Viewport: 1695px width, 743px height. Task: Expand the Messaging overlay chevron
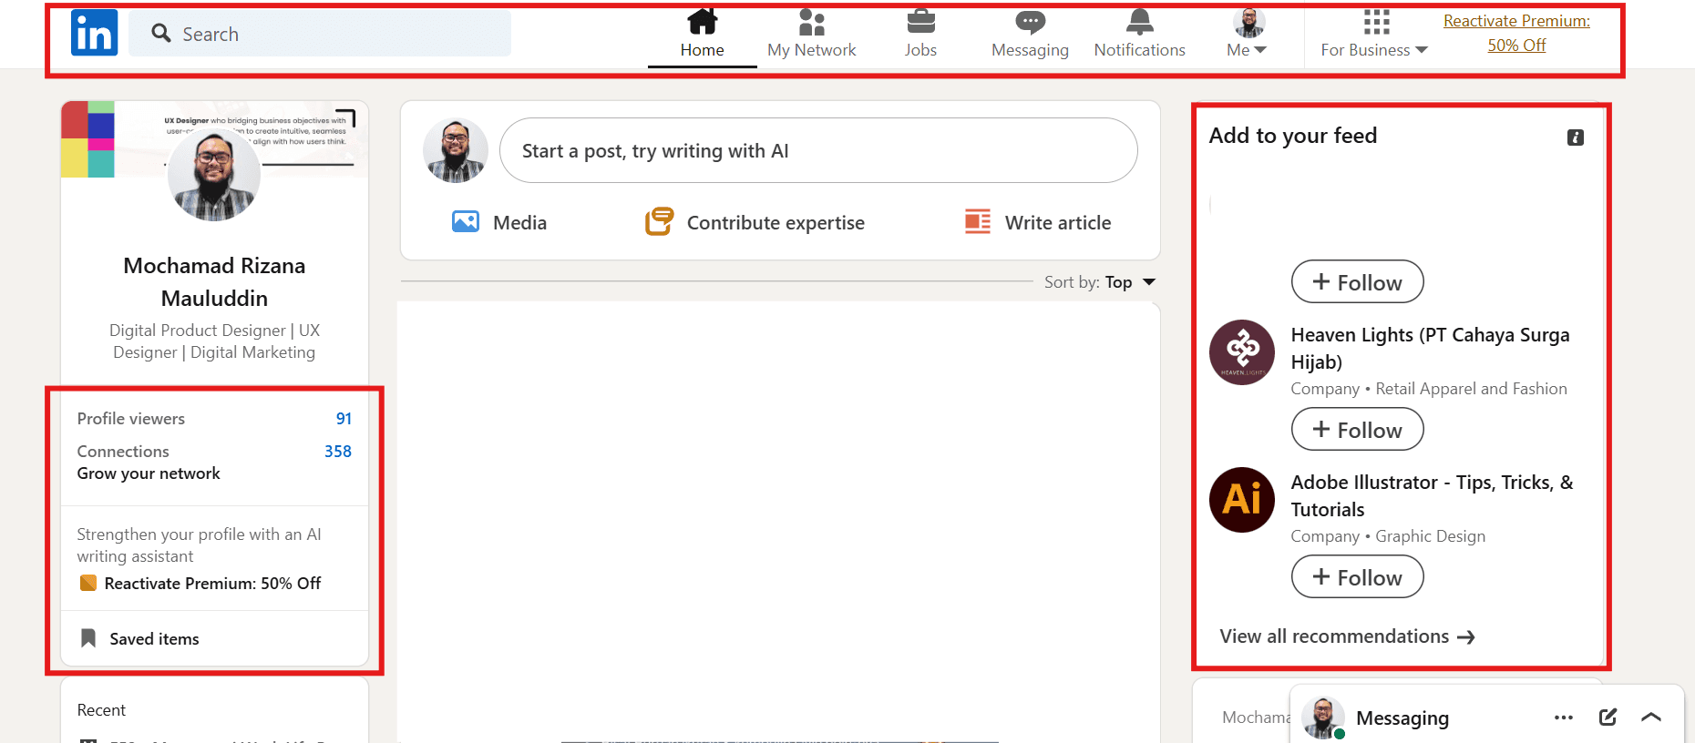(1651, 718)
